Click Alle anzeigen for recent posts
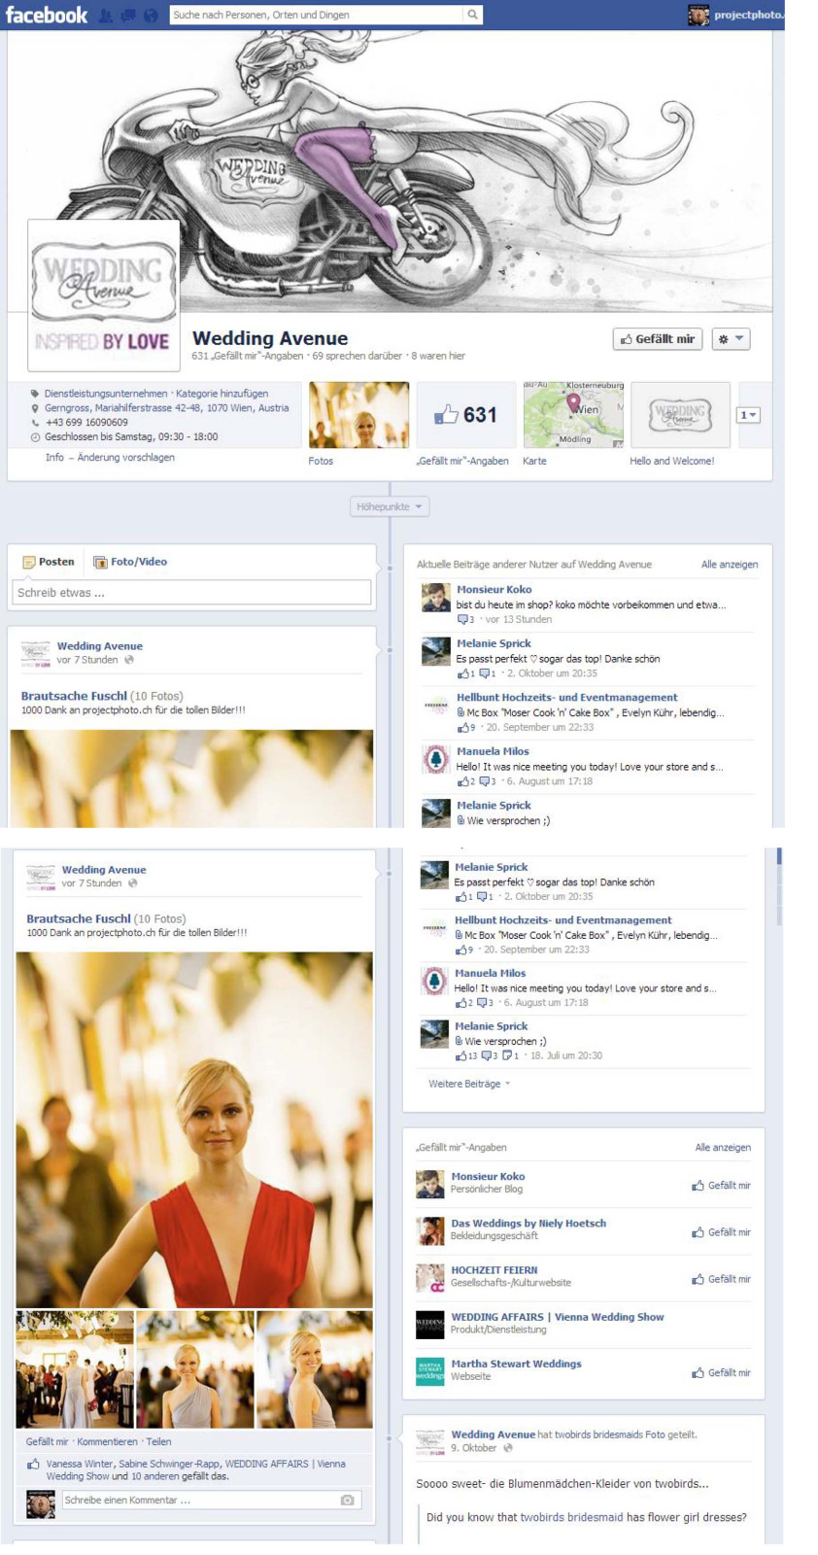The width and height of the screenshot is (818, 1555). [729, 565]
